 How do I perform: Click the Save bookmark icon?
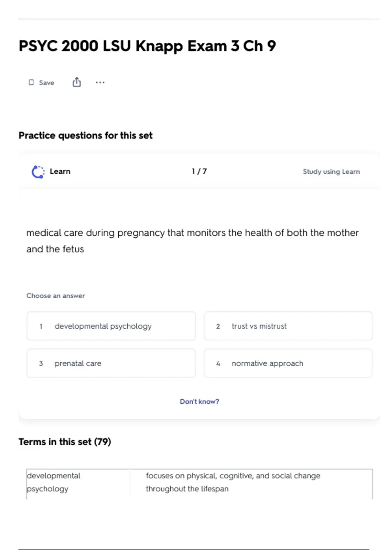[x=31, y=82]
